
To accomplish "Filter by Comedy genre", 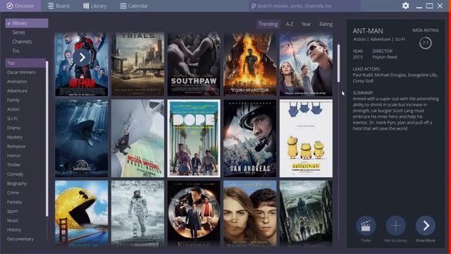I will [x=15, y=174].
